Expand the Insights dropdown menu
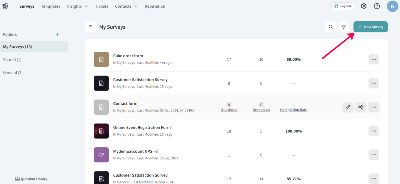Image resolution: width=400 pixels, height=184 pixels. (77, 6)
